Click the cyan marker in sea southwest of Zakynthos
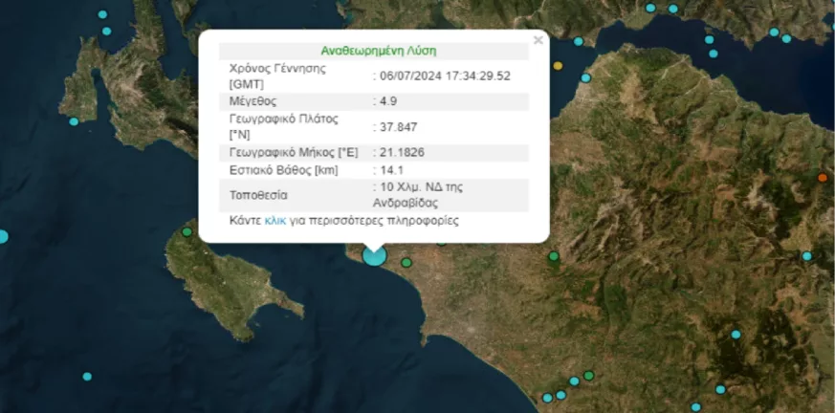The width and height of the screenshot is (835, 413). (x=87, y=376)
